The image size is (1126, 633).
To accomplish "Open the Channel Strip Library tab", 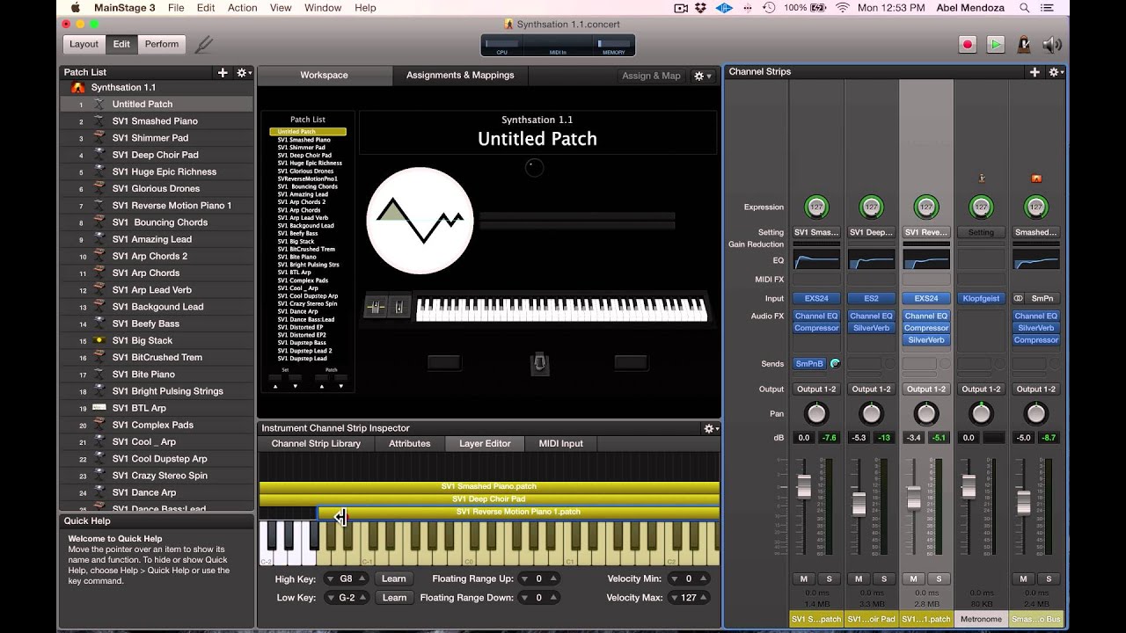I will click(x=316, y=444).
